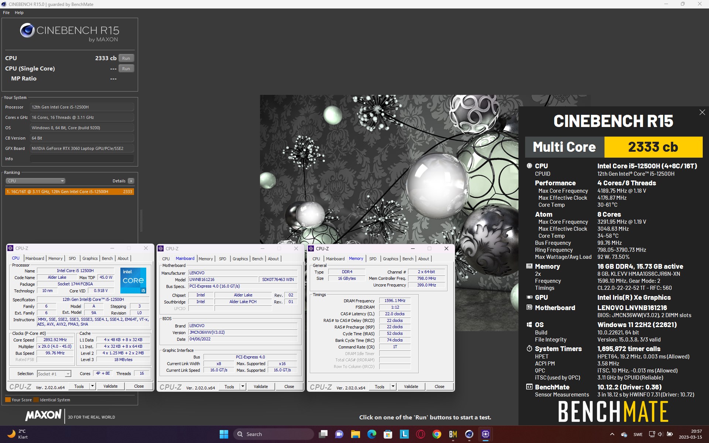Switch to the CPU-Z taskbar icon
This screenshot has height=443, width=709.
coord(485,434)
